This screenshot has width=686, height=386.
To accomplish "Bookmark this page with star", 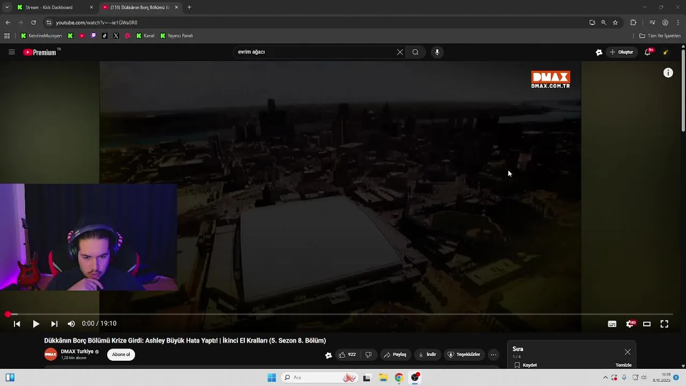I will (x=615, y=23).
